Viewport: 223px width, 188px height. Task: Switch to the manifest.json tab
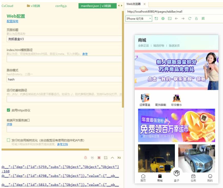pyautogui.click(x=97, y=6)
